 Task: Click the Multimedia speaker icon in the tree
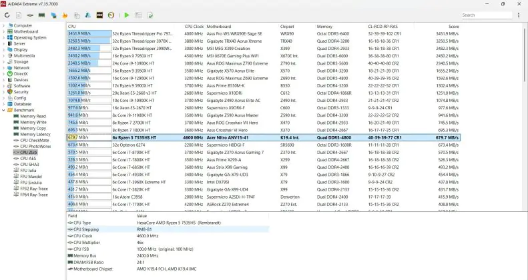coord(10,56)
